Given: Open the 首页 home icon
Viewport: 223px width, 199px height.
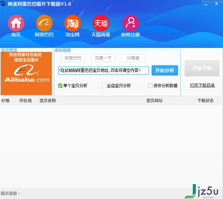Looking at the screenshot, I should coord(16,23).
